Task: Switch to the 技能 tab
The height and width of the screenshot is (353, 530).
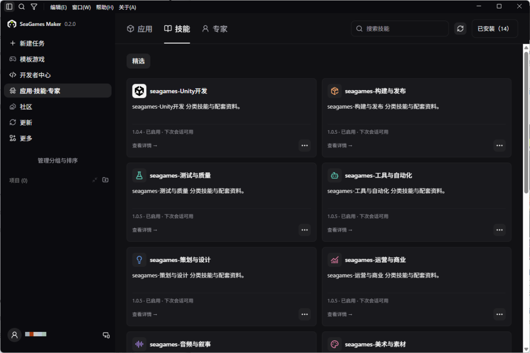Action: (177, 29)
